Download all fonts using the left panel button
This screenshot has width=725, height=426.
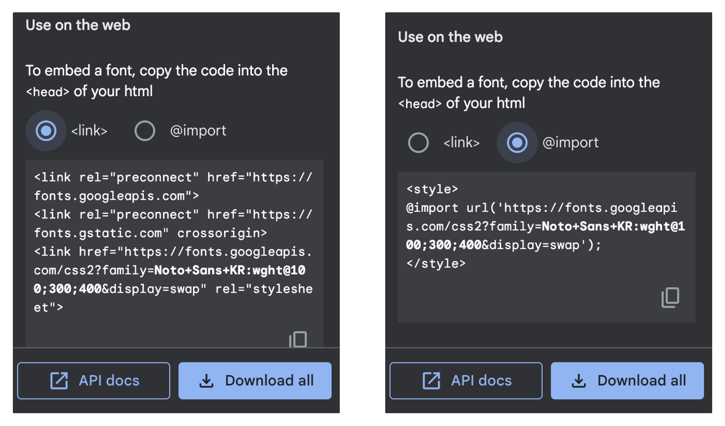254,380
